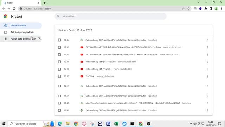Screen dimensions: 225x127
Task: Open EXTRAORDINARY CBT: FITUR LOCK BANKSOAL link
Action: 123,47
